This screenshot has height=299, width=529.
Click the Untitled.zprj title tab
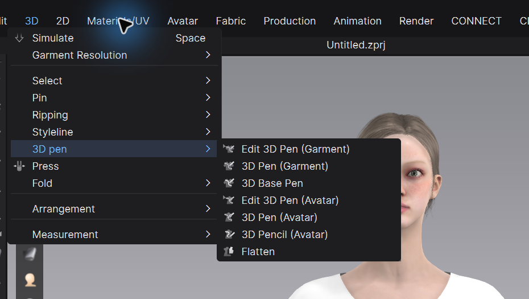[x=356, y=45]
